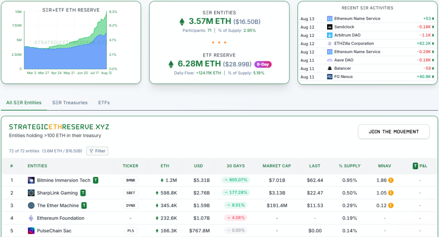The width and height of the screenshot is (439, 237).
Task: Open the ETHZilla Corporation activity entry
Action: 354,44
